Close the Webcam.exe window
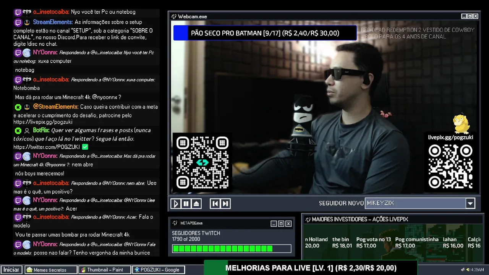The height and width of the screenshot is (275, 489). tap(476, 16)
